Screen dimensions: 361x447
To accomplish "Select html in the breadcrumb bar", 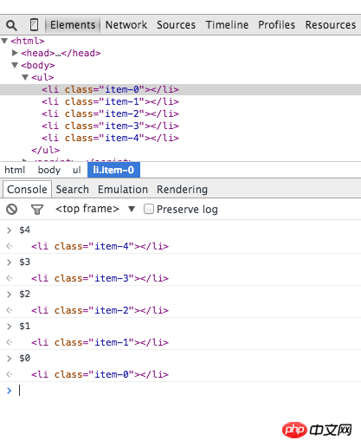I will pyautogui.click(x=15, y=170).
